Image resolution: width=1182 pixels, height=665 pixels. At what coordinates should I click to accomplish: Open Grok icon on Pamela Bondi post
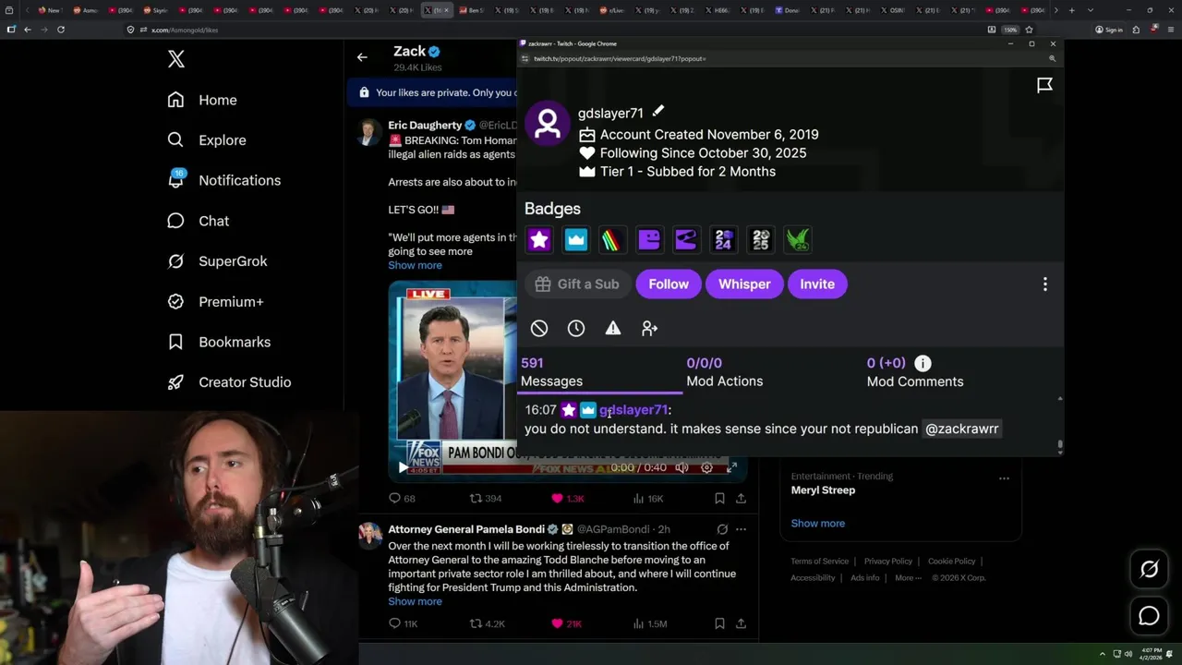(x=722, y=529)
